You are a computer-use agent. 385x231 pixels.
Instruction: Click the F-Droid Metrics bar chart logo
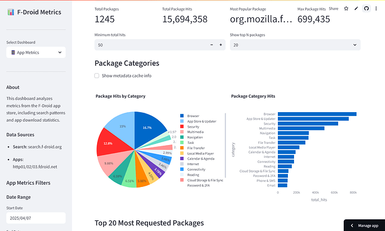(x=11, y=12)
